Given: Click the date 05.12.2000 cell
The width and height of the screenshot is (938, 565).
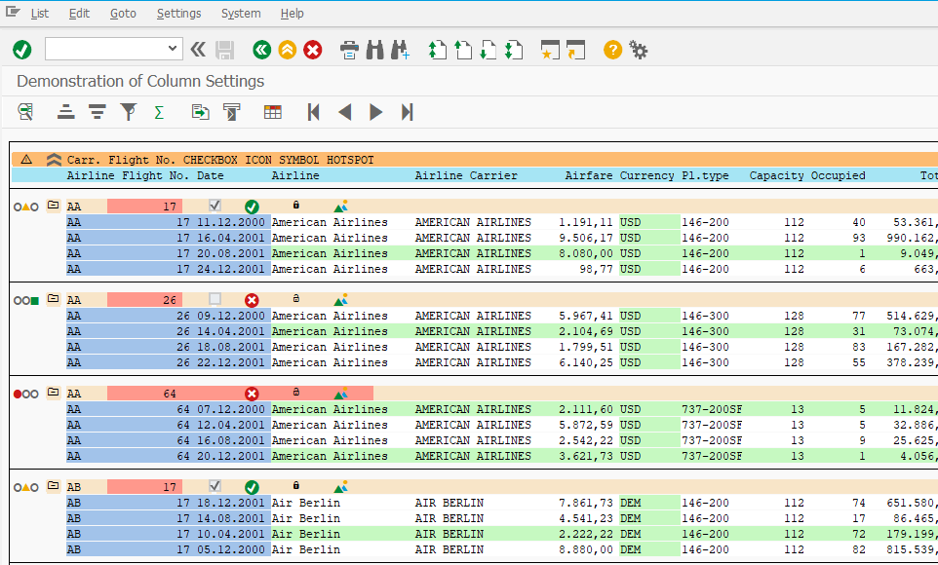Looking at the screenshot, I should tap(231, 550).
